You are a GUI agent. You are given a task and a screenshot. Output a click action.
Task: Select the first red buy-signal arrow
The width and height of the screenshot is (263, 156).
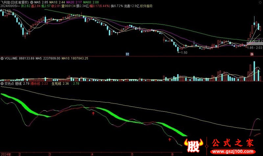(93, 113)
